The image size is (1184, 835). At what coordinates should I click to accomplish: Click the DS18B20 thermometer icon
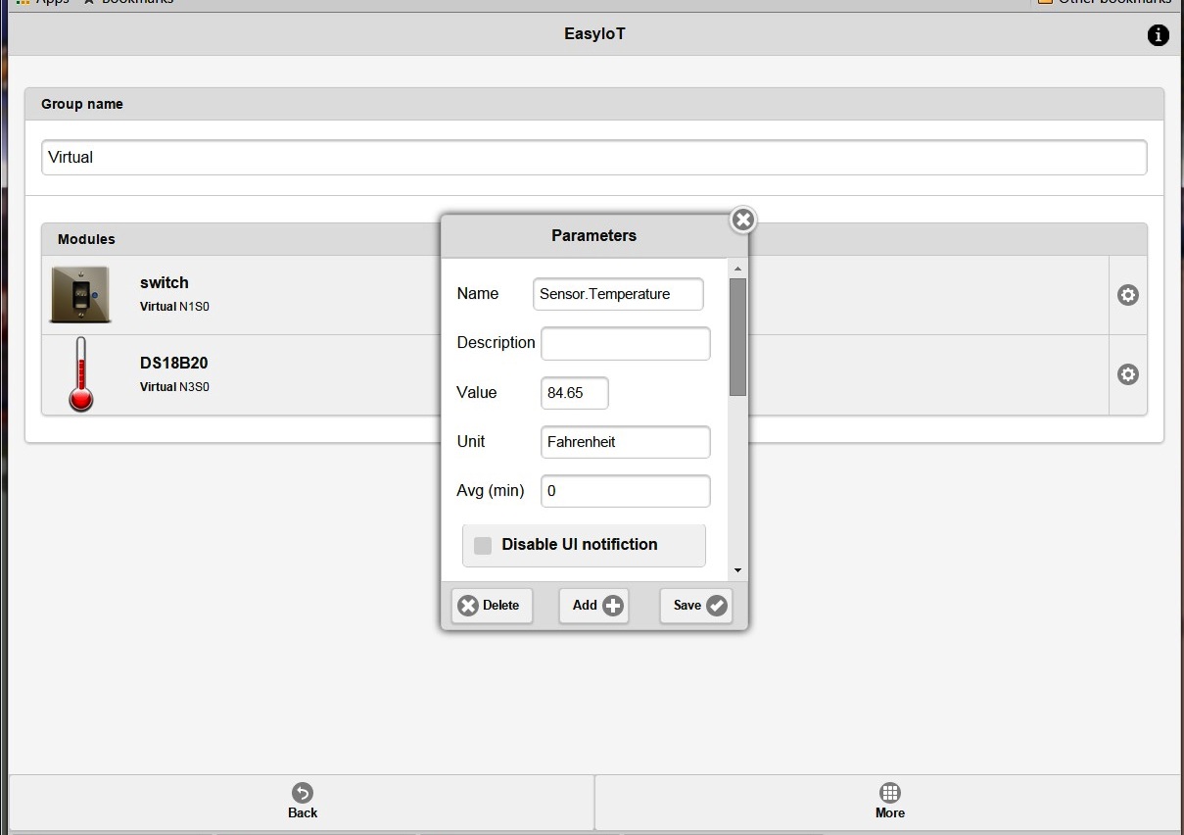coord(80,374)
